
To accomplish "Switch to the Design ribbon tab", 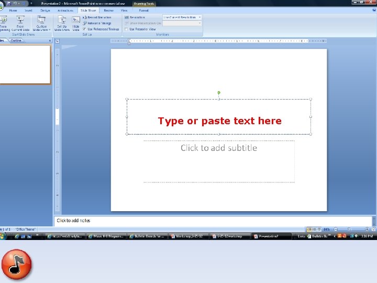I will pyautogui.click(x=45, y=10).
